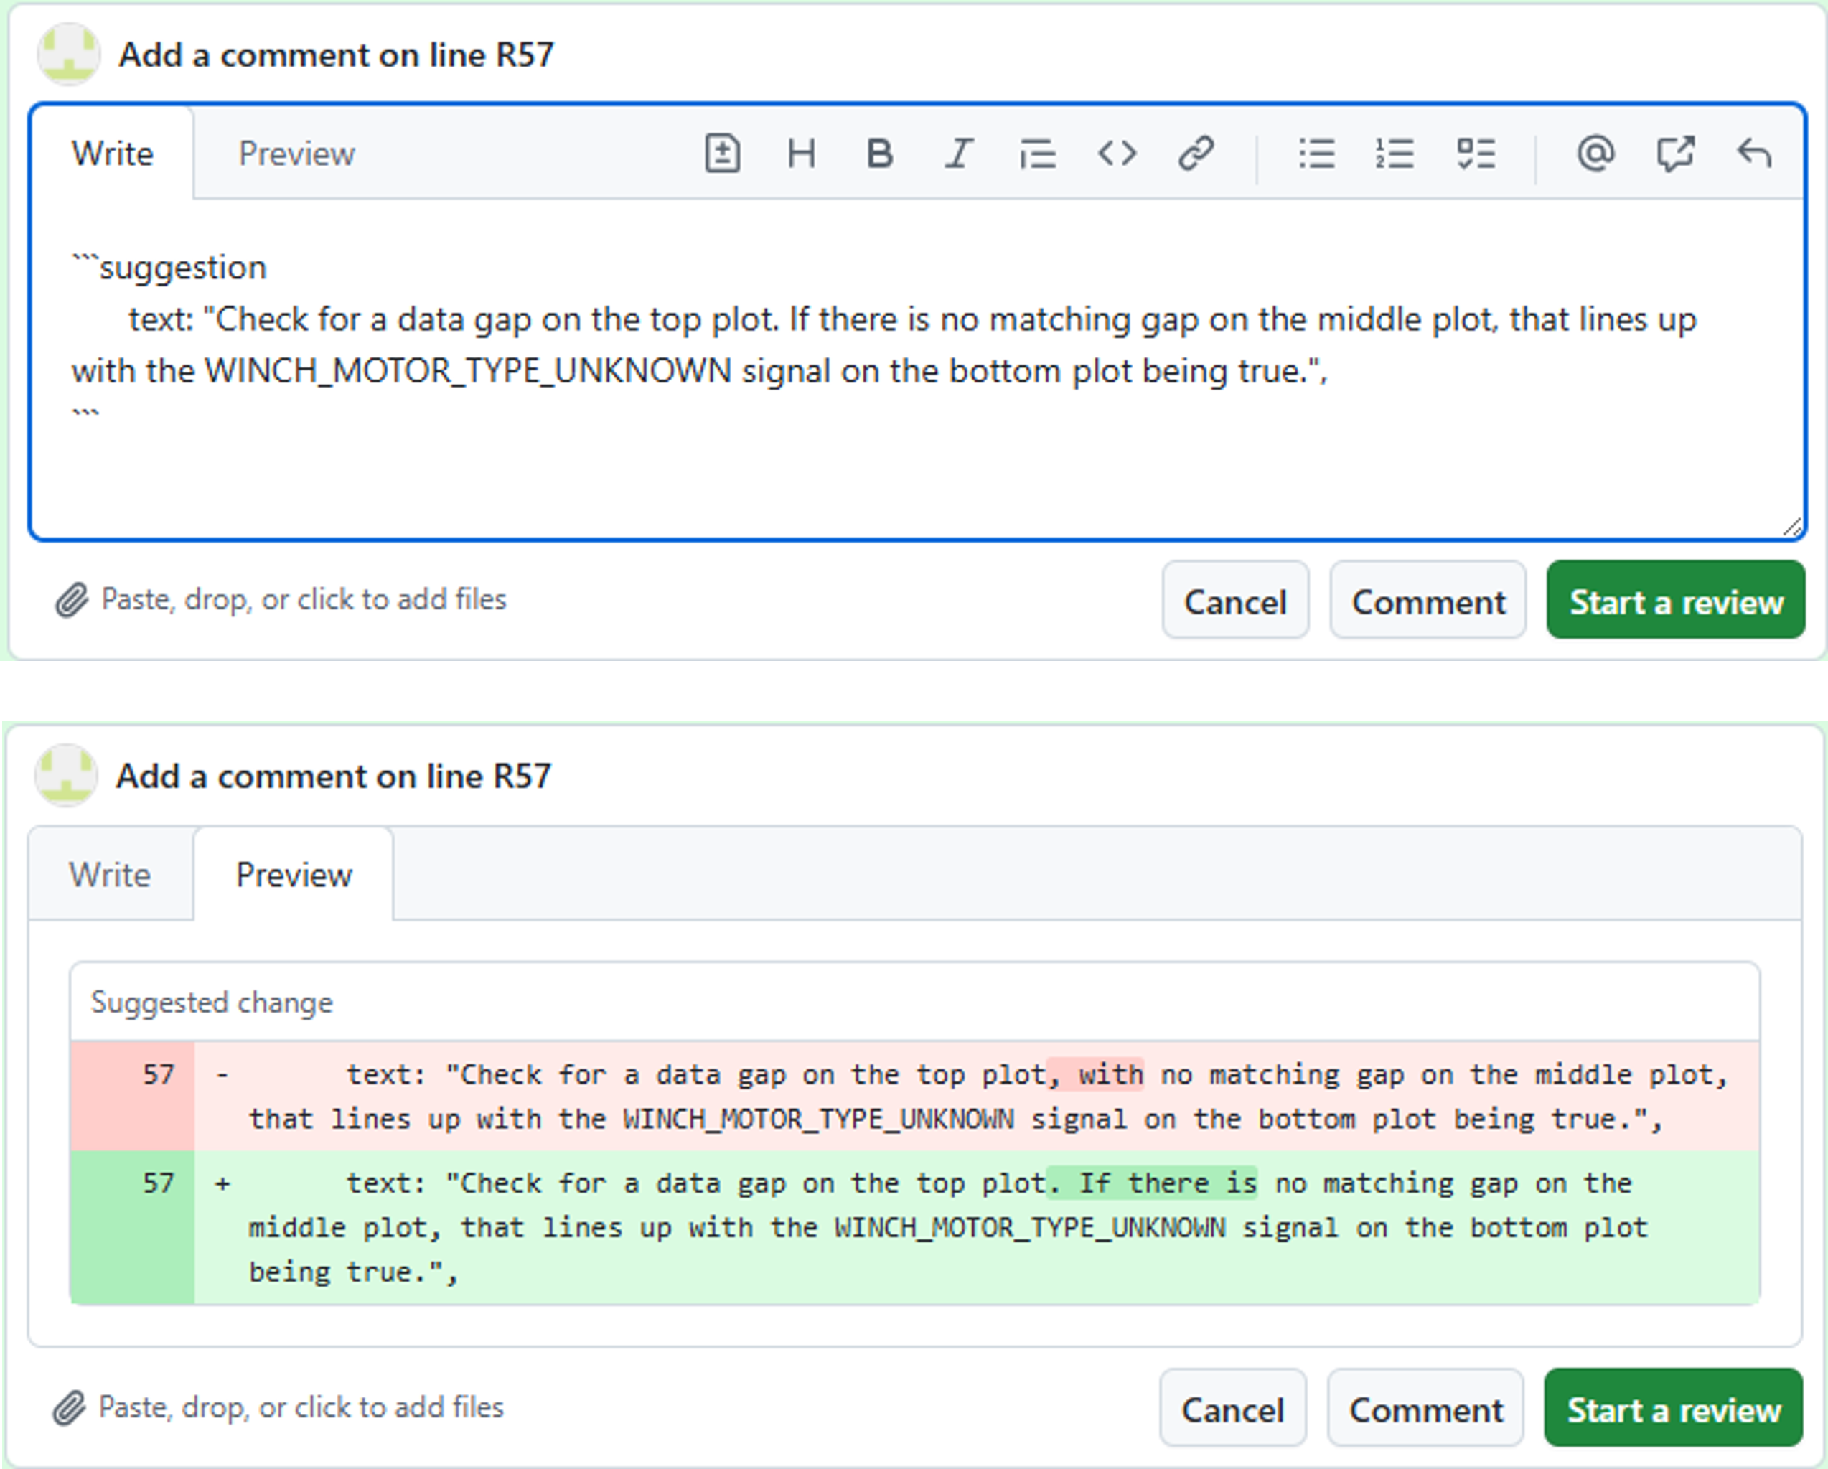Reference an issue with the cross-reference icon

tap(1675, 154)
